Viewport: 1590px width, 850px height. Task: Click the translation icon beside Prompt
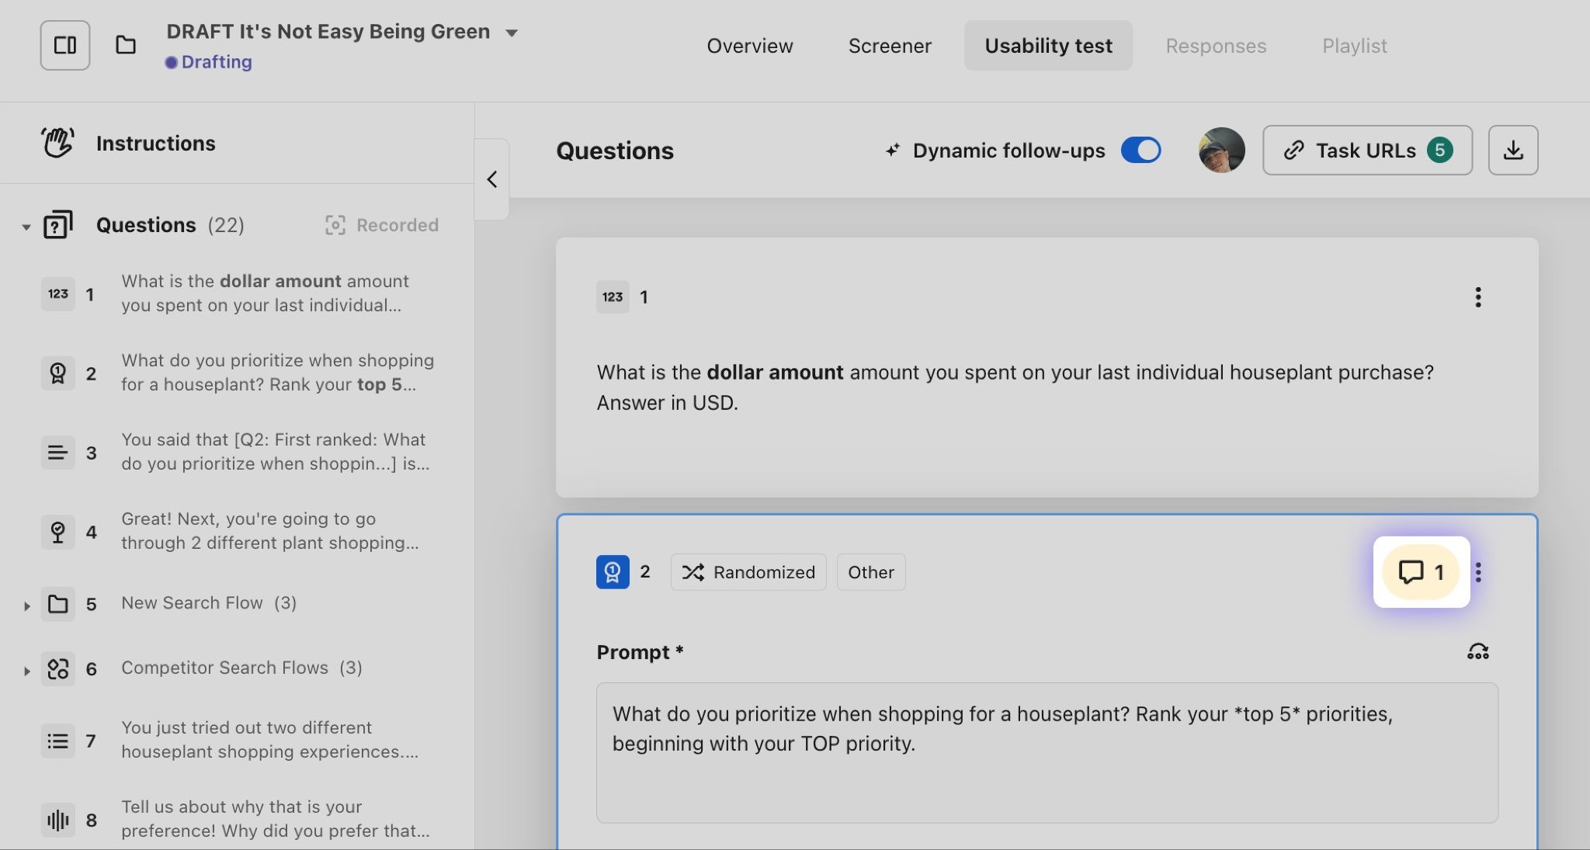[1477, 652]
